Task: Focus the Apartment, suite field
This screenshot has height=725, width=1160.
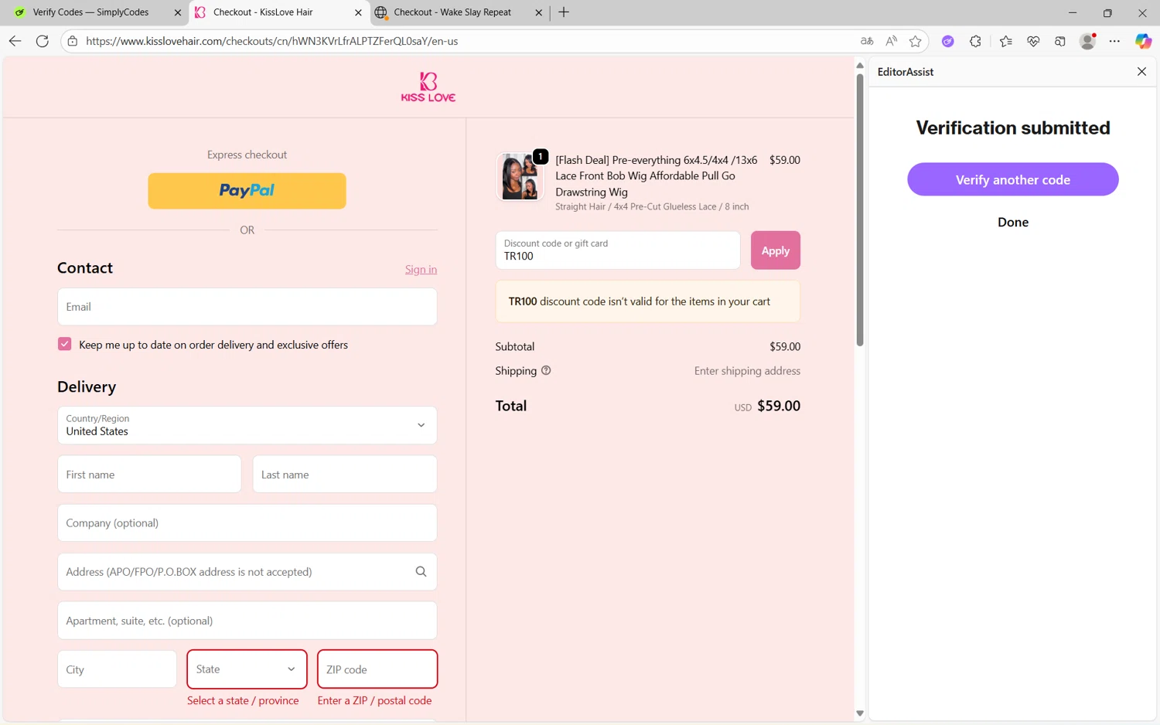Action: pos(247,621)
